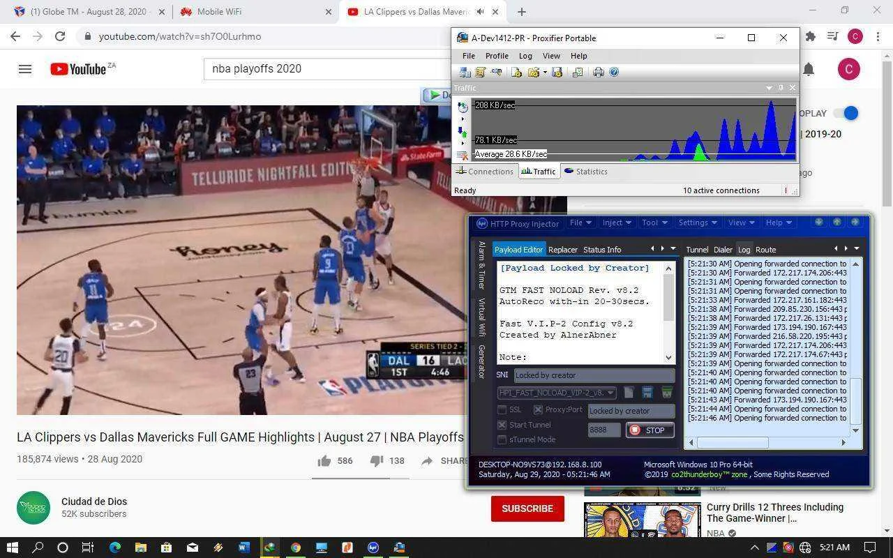Image resolution: width=893 pixels, height=558 pixels.
Task: Click Proxifier print toolbar icon
Action: [598, 72]
